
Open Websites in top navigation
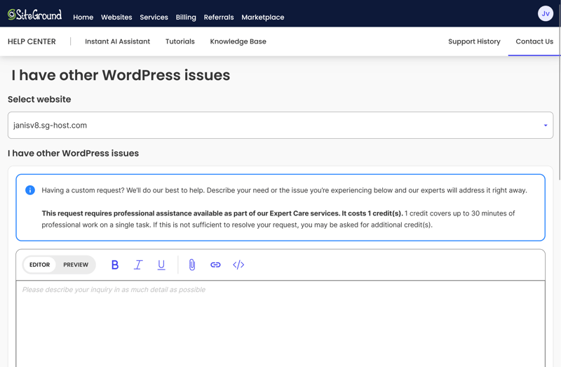pos(116,17)
